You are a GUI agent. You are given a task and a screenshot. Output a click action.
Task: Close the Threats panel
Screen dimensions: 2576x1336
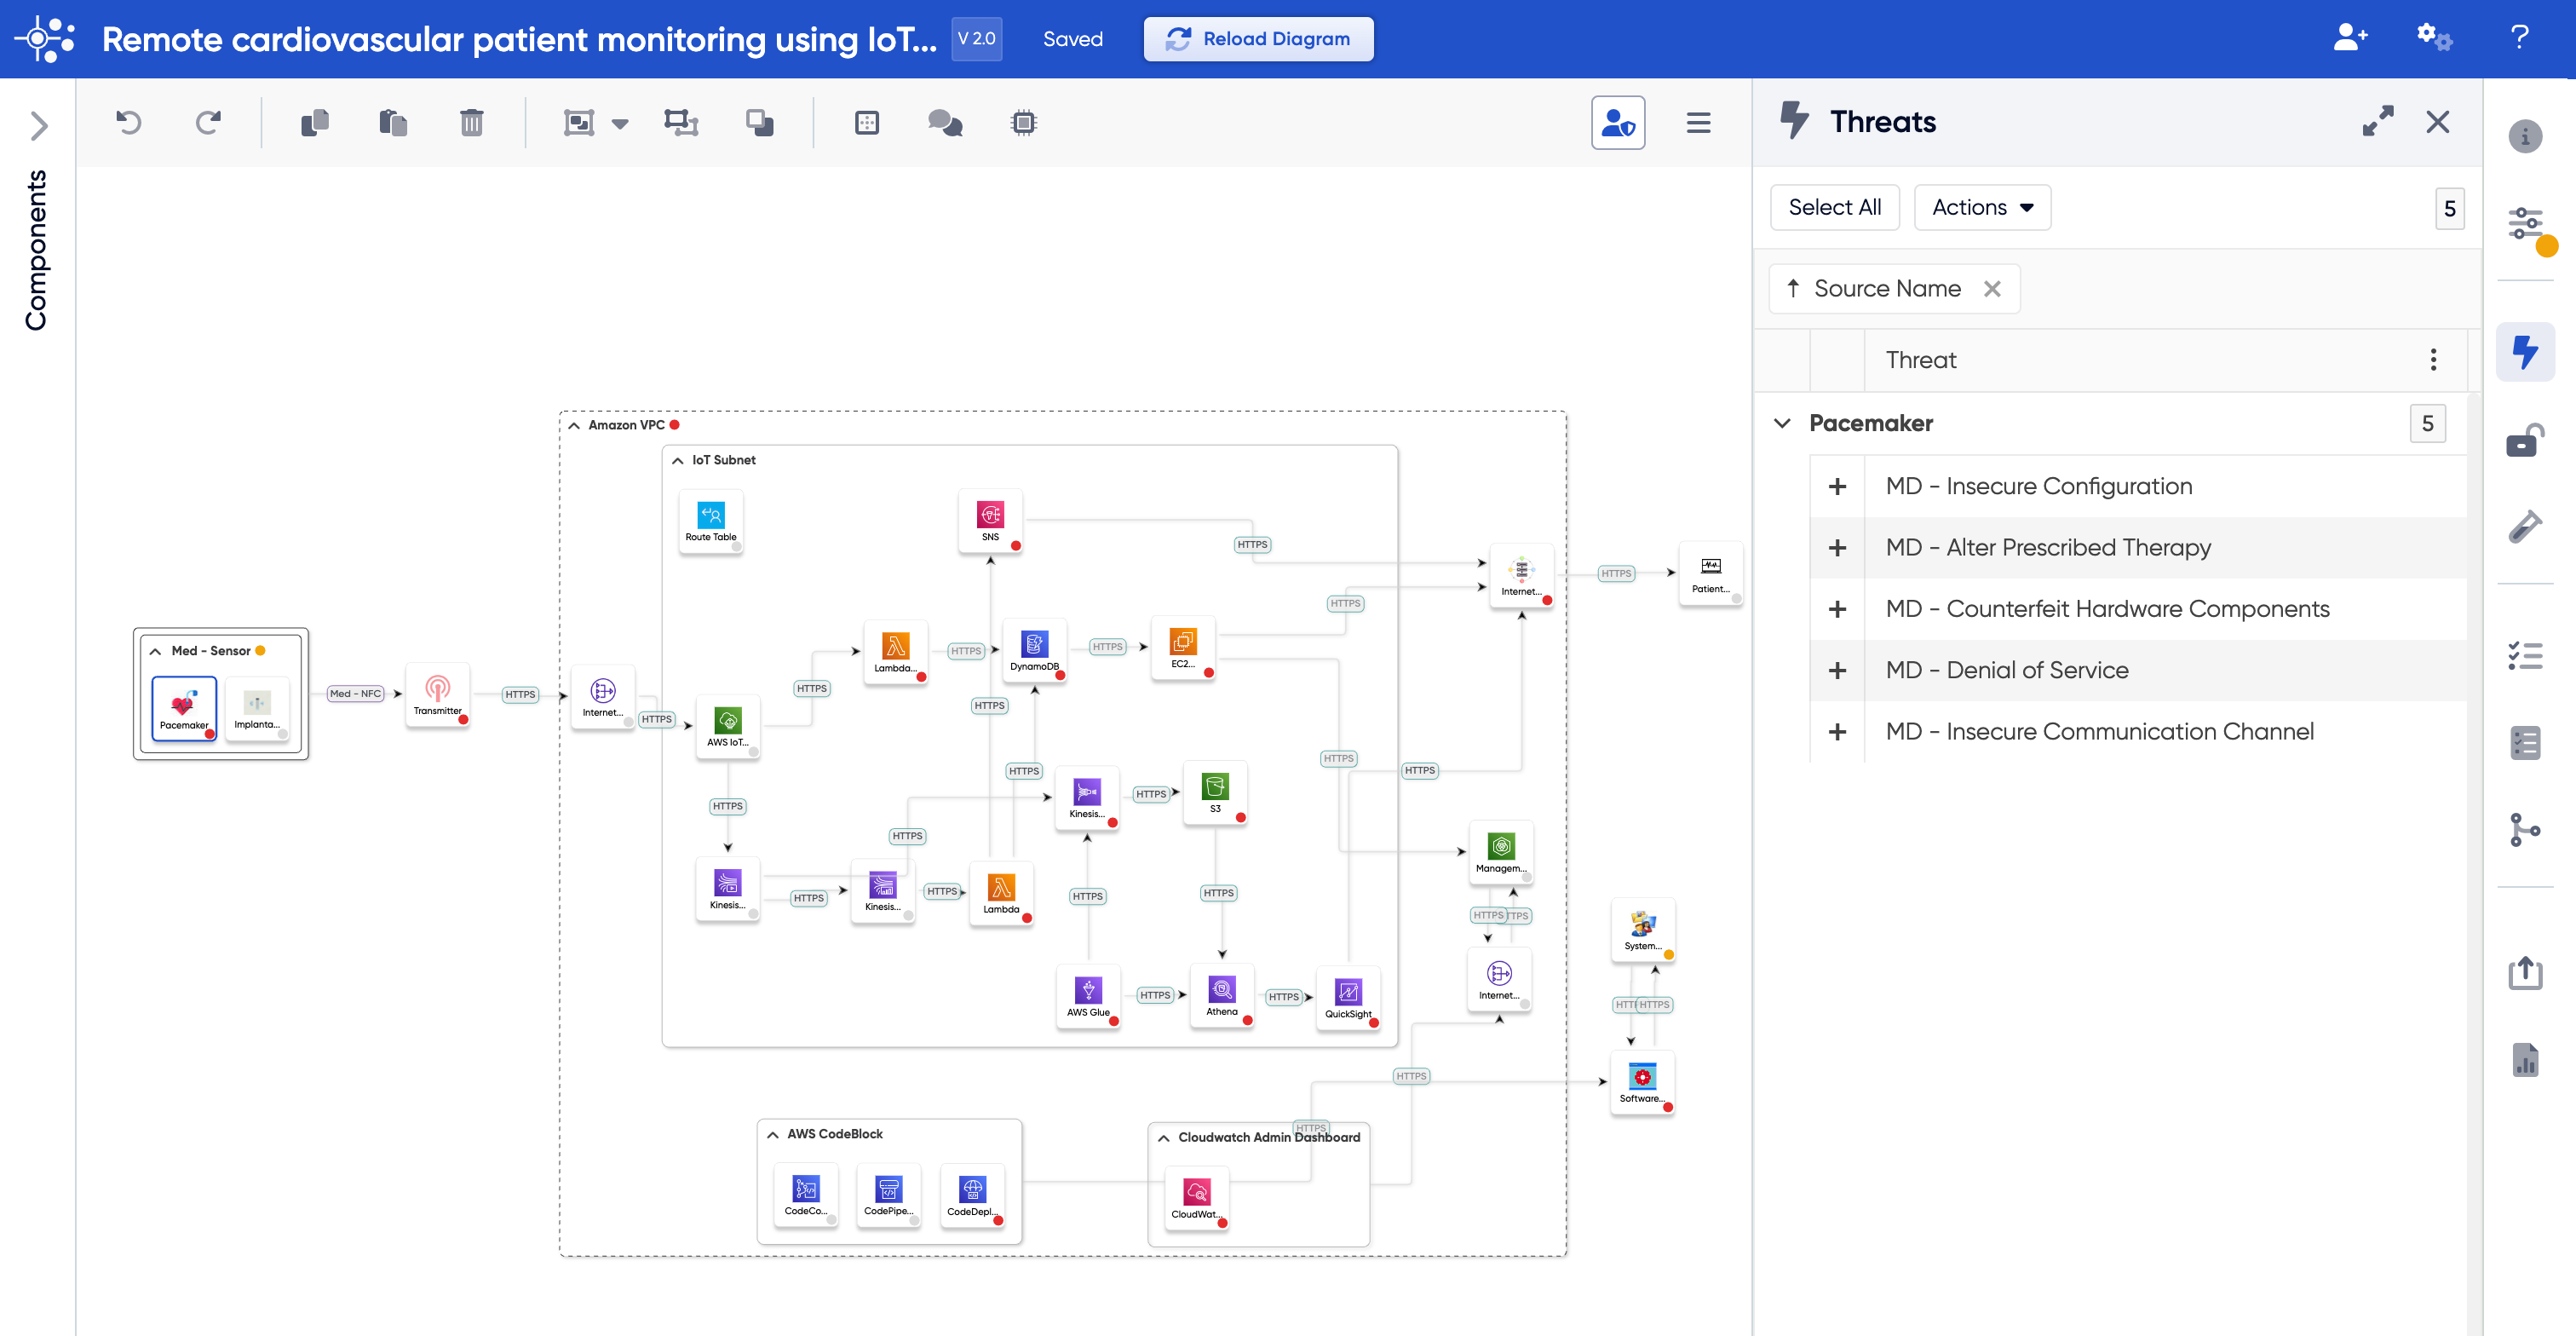2437,122
